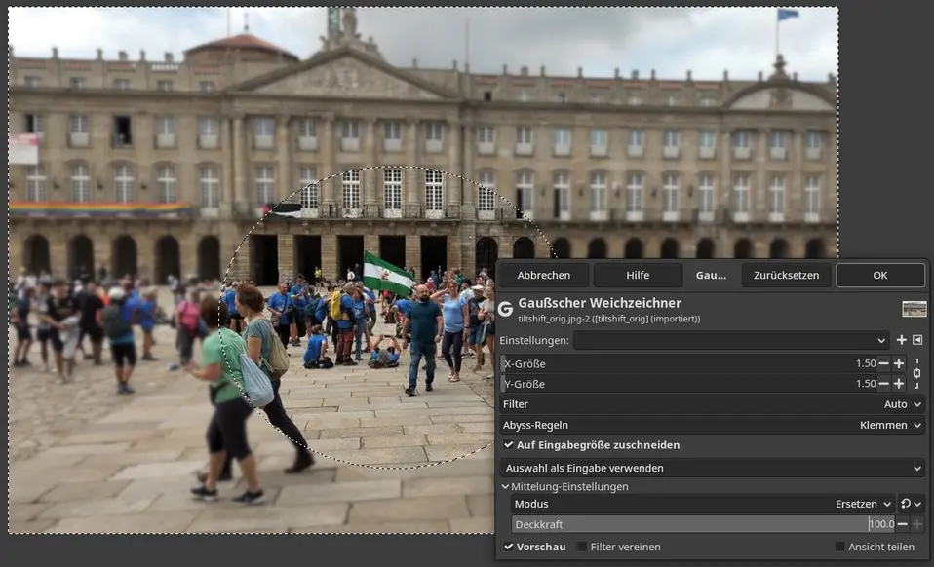
Task: Increase Y-Größe with the plus button
Action: pos(899,384)
